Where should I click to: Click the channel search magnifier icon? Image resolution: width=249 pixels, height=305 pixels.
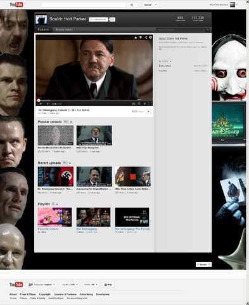[208, 30]
